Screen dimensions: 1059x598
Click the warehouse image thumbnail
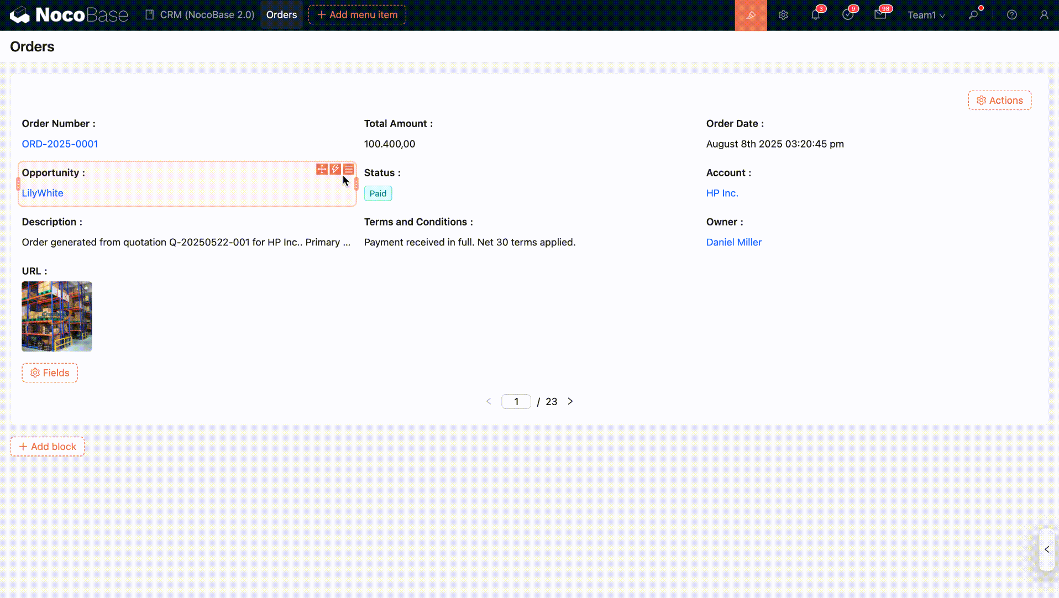pos(57,317)
